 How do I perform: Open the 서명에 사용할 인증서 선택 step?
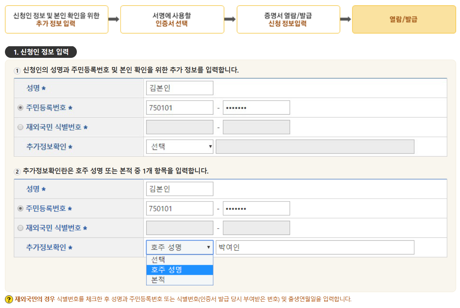[172, 19]
